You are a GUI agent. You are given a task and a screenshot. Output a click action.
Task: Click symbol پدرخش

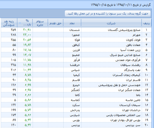(75, 110)
